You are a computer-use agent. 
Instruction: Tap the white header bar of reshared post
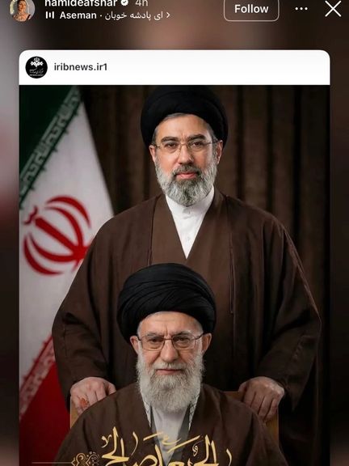tap(174, 67)
